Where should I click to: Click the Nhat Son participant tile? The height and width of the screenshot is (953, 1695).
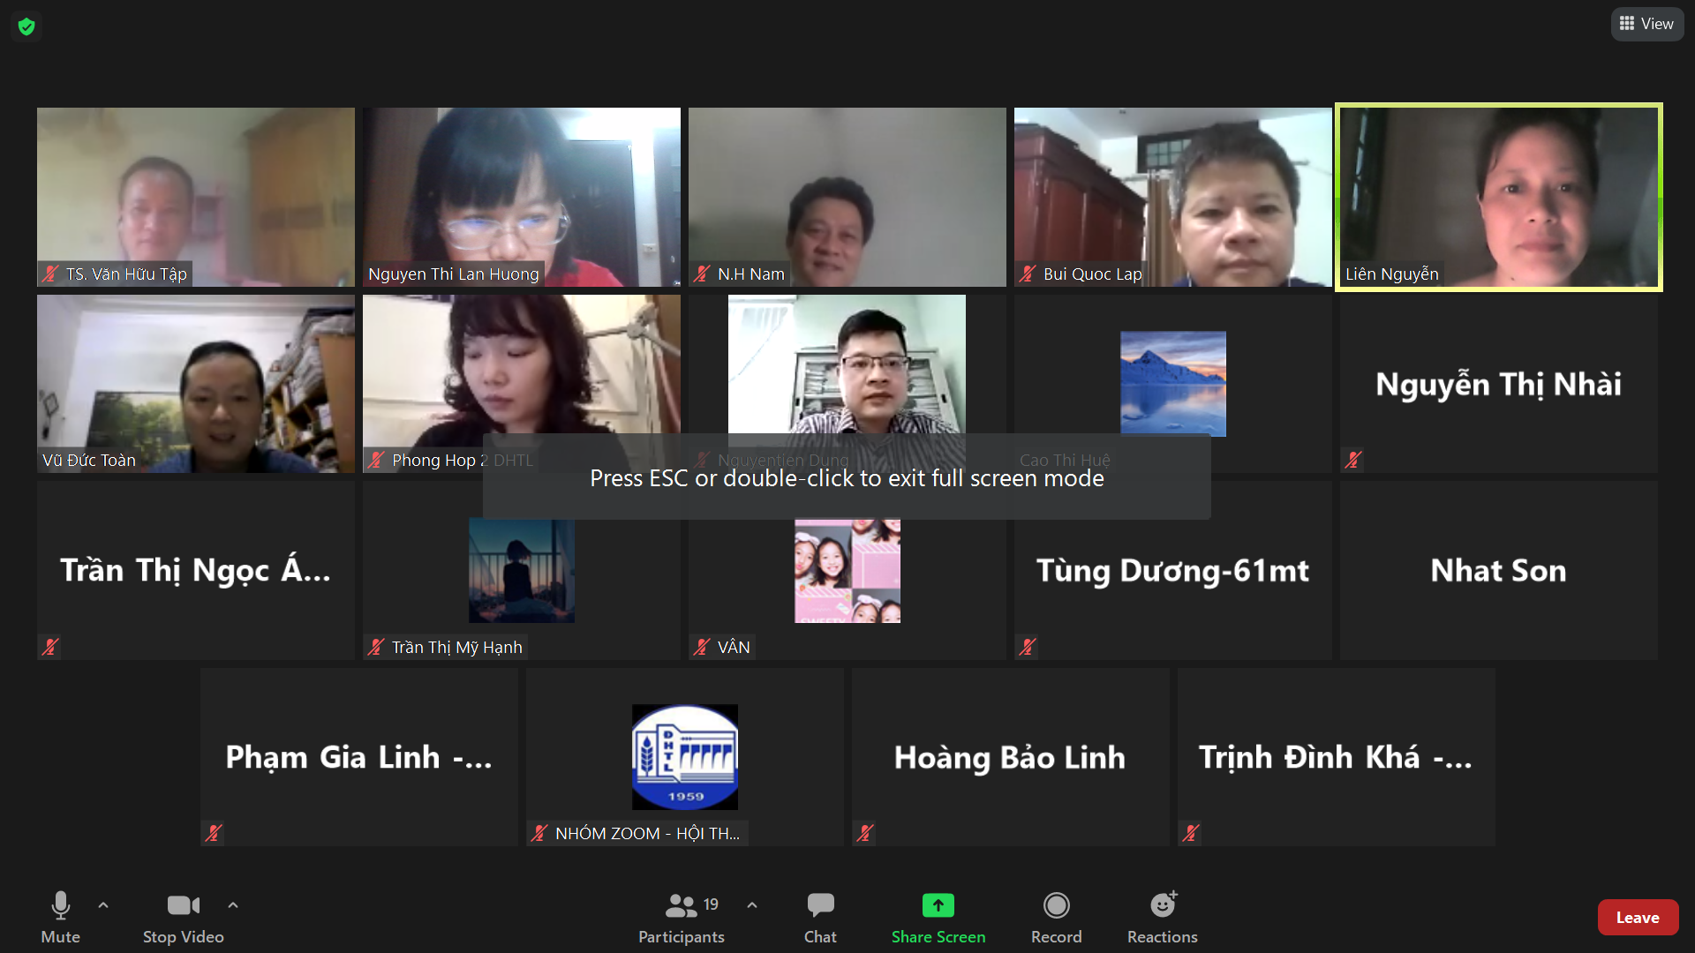1498,570
